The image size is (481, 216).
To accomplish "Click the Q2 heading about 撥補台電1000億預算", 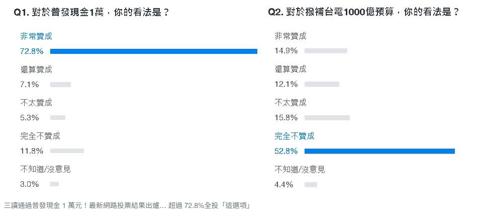I will tap(364, 13).
